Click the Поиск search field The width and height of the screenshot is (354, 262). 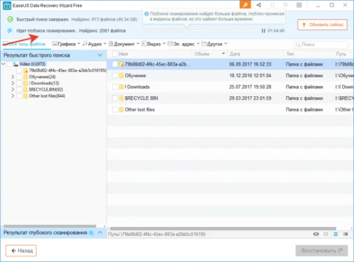point(321,44)
